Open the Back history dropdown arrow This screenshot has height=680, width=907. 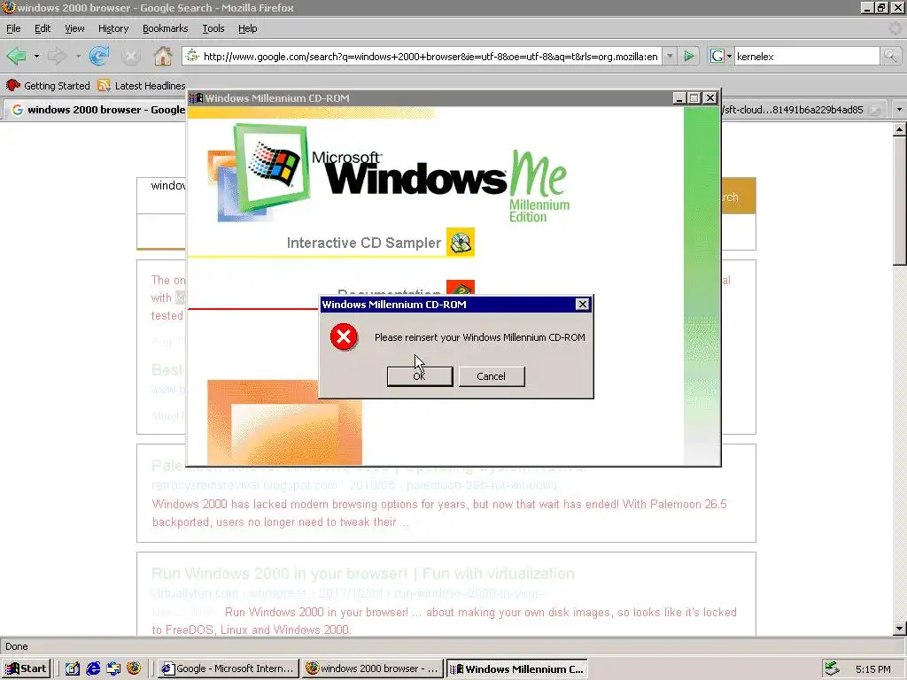click(36, 56)
